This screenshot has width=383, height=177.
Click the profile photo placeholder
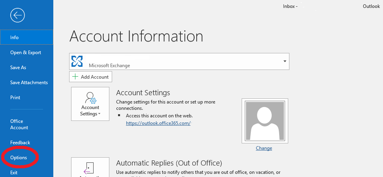[265, 121]
